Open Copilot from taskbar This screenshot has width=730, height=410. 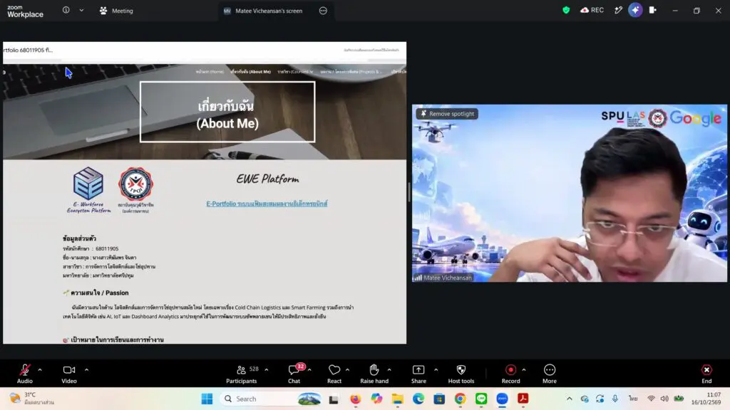coord(376,399)
